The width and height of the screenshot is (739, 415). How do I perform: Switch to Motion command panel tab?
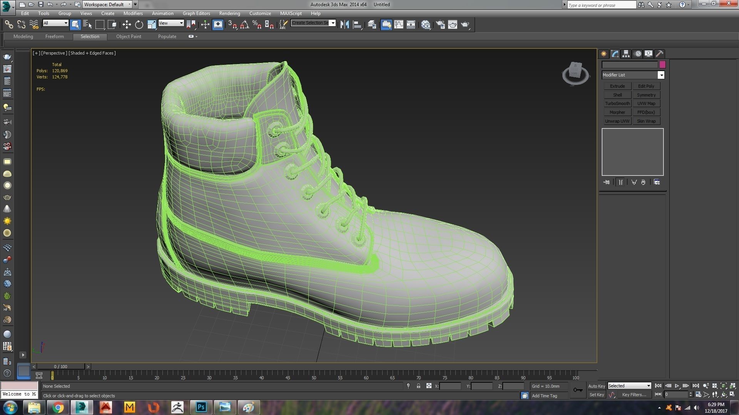[638, 54]
